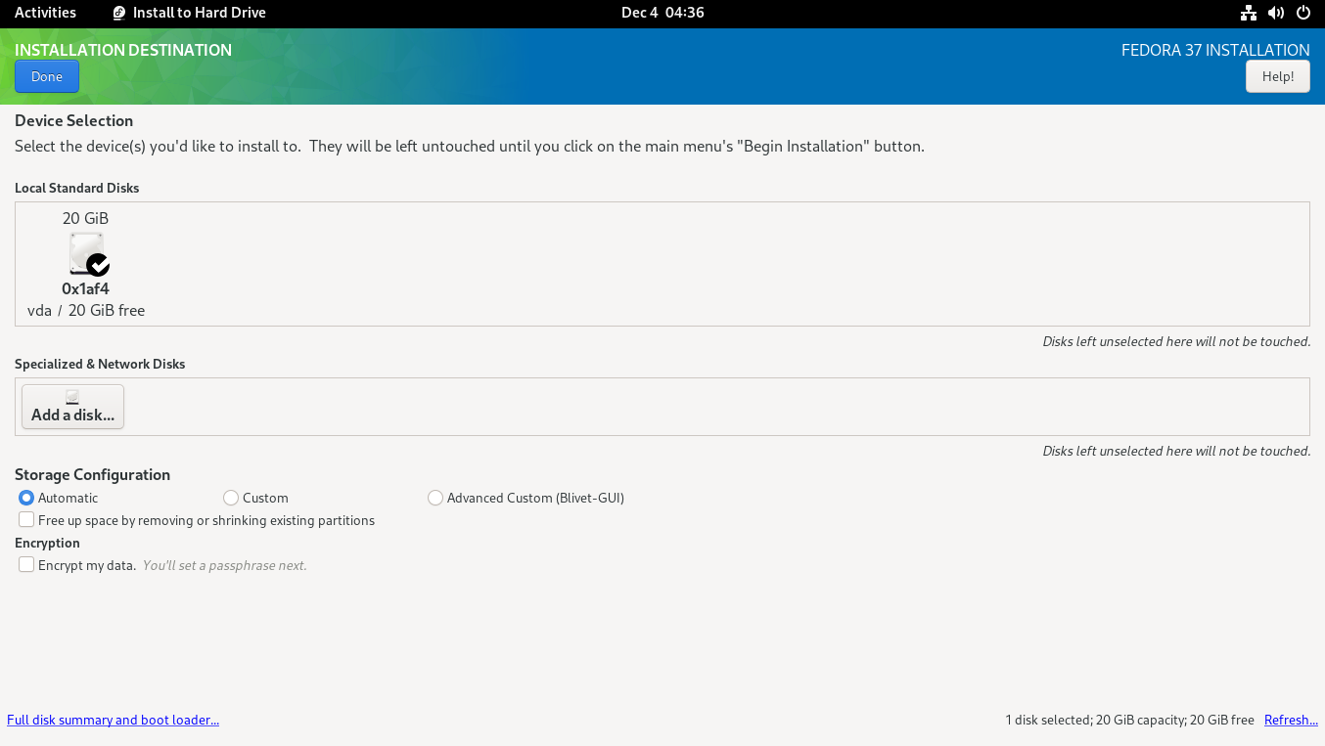Click the Refresh... link
1325x746 pixels.
coord(1291,720)
